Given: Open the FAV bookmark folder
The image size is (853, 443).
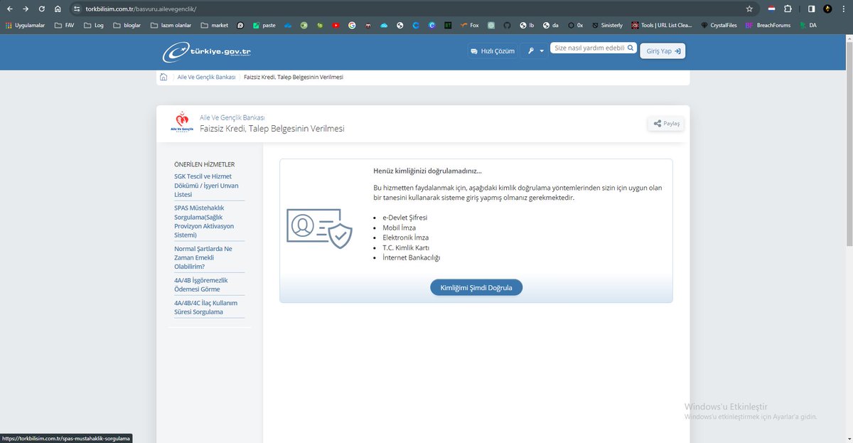Looking at the screenshot, I should [x=64, y=25].
